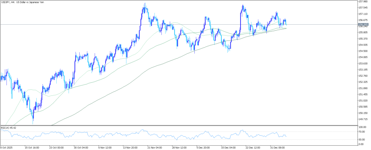Click the 154.500 price scale label
Screen dimensions: 371x150
tap(364, 51)
